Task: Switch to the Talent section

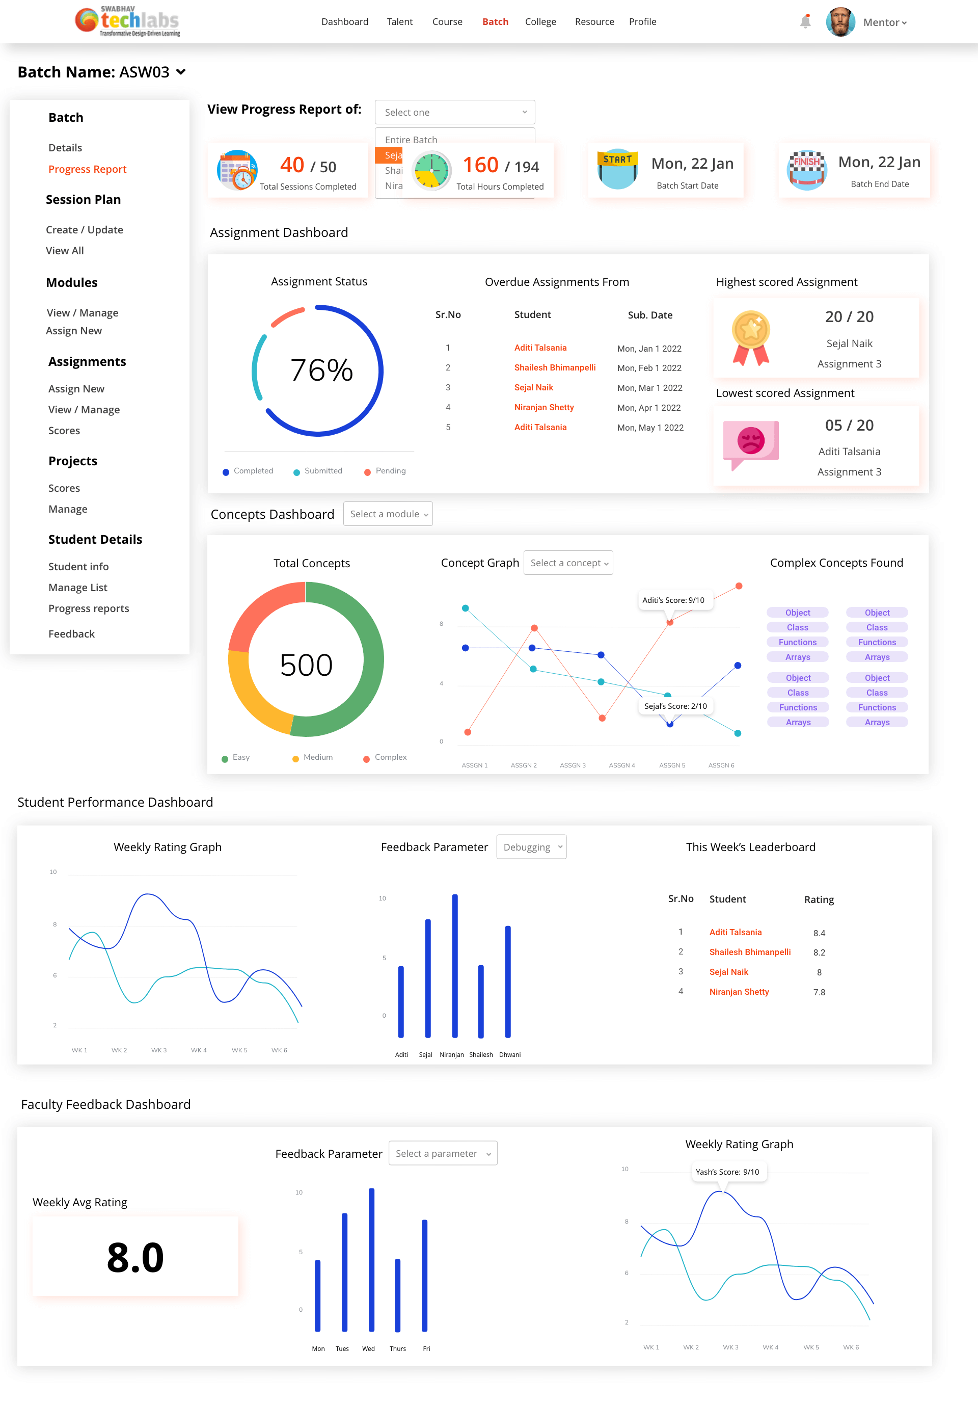Action: coord(399,21)
